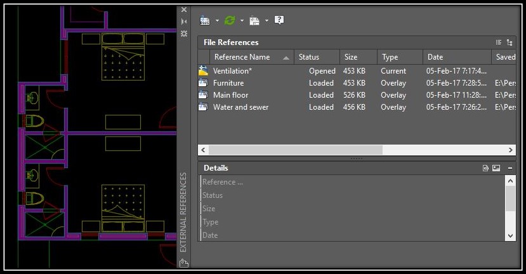526x274 pixels.
Task: Sort by the Type column header
Action: coord(400,57)
